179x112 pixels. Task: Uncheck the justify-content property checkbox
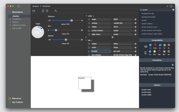coord(89,31)
